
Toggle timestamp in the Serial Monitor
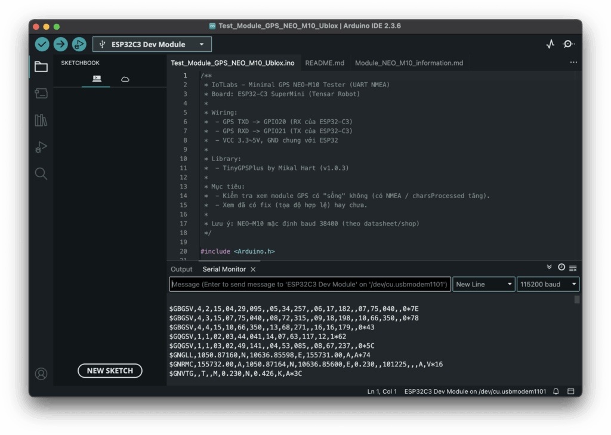(x=561, y=267)
